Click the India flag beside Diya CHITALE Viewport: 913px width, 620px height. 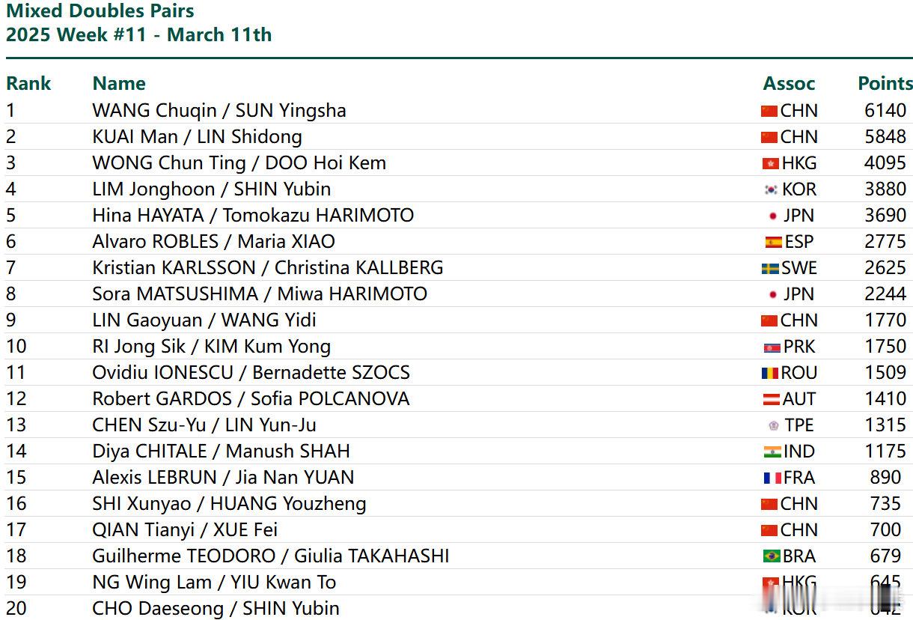tap(772, 452)
